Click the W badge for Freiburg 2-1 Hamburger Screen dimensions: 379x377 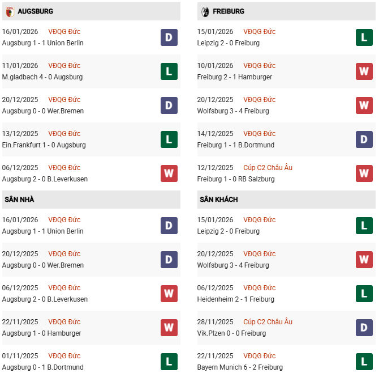click(364, 71)
